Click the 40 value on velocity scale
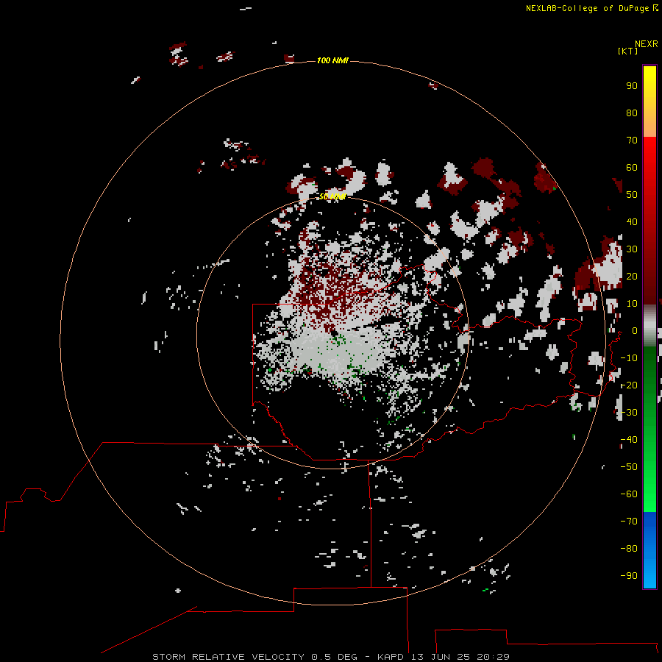The width and height of the screenshot is (662, 662). click(632, 221)
